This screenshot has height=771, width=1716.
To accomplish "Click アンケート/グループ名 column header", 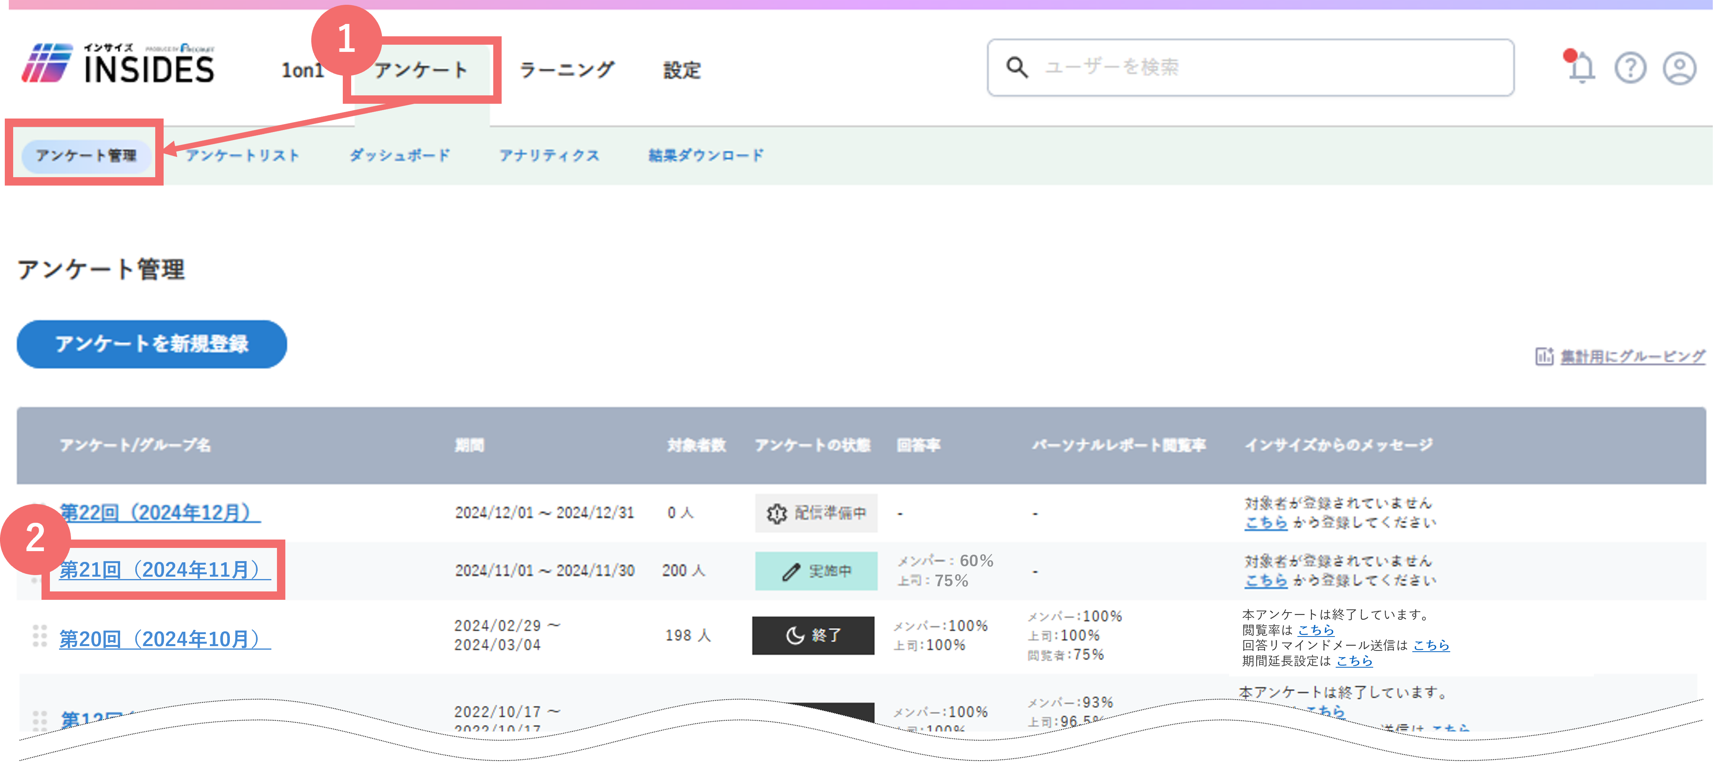I will (x=135, y=445).
